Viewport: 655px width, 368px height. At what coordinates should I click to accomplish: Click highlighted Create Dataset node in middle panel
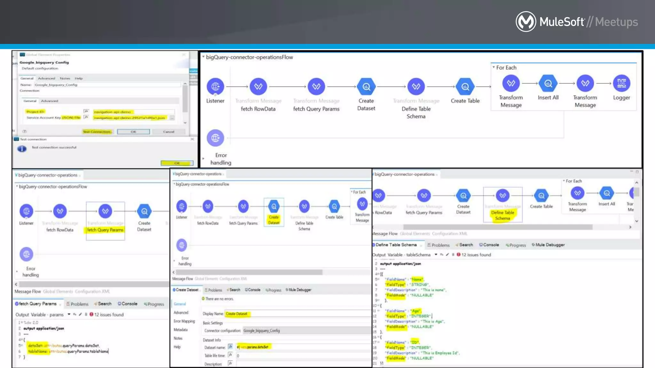[274, 212]
